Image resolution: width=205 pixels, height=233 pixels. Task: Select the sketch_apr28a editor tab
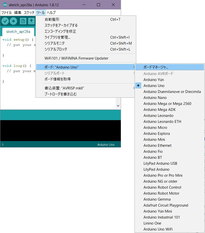point(18,32)
